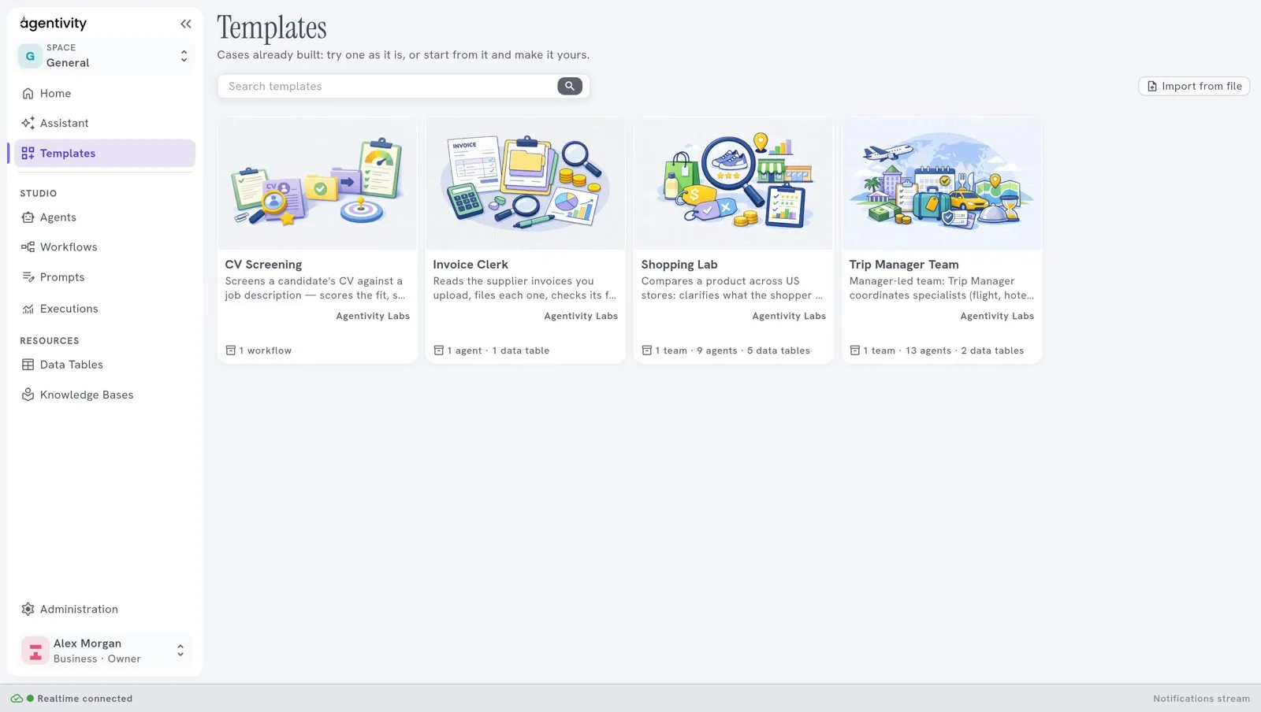1261x712 pixels.
Task: Open the Notifications stream link
Action: pyautogui.click(x=1201, y=699)
